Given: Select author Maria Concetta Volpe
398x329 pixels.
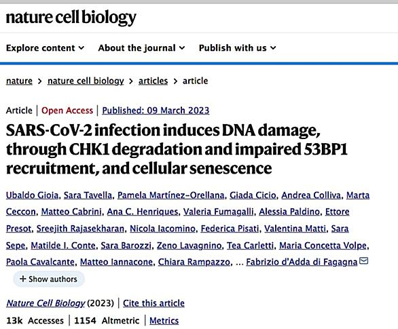Looking at the screenshot, I should pyautogui.click(x=323, y=246).
